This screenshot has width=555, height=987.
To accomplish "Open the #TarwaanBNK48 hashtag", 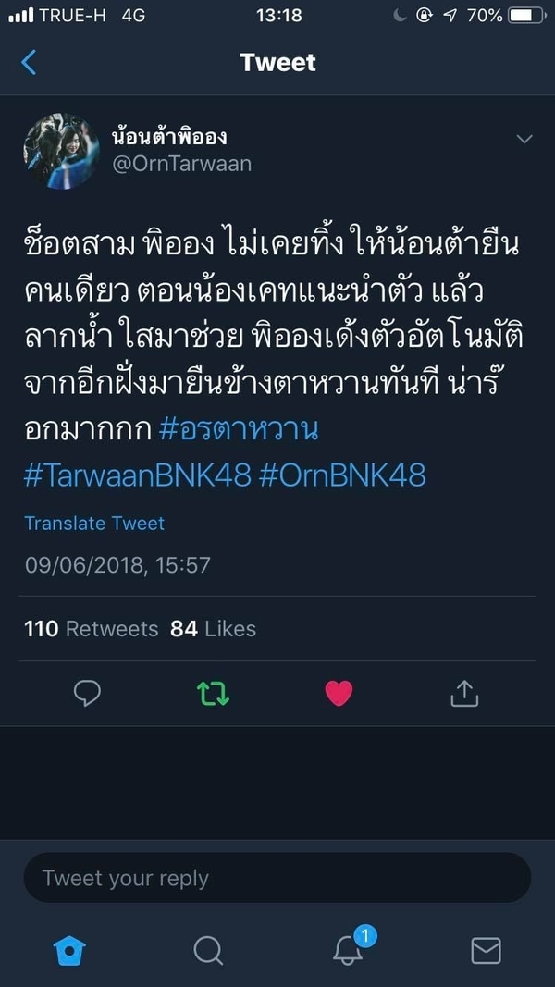I will tap(138, 475).
